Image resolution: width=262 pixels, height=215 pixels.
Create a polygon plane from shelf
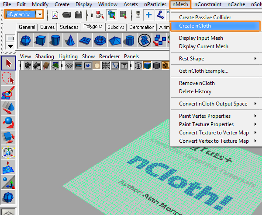pyautogui.click(x=85, y=40)
